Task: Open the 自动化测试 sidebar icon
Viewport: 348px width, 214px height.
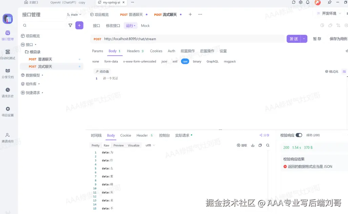Action: (7, 55)
